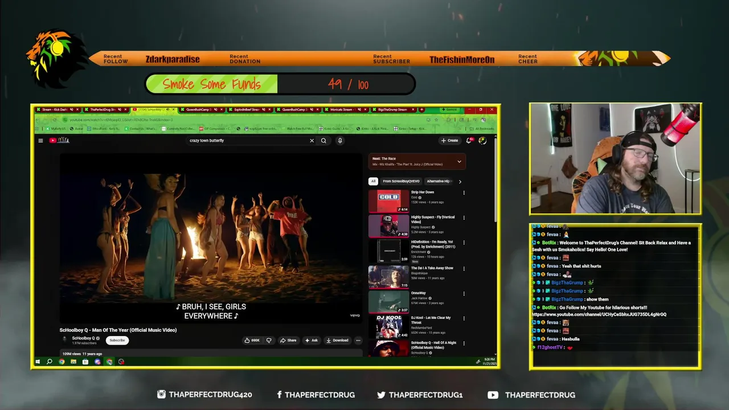Open the YouTube notifications bell
The width and height of the screenshot is (729, 410).
pos(469,140)
